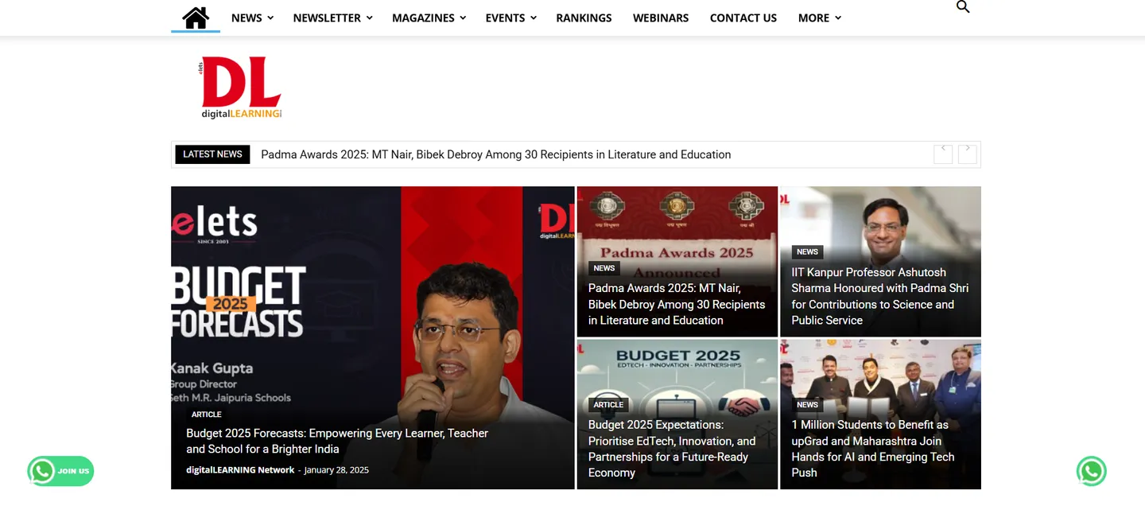Click the digitalLEARNING Network author link
Screen dimensions: 1145x510
pos(240,470)
